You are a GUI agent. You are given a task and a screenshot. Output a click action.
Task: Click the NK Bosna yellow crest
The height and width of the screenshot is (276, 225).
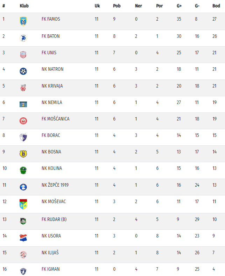coord(23,154)
